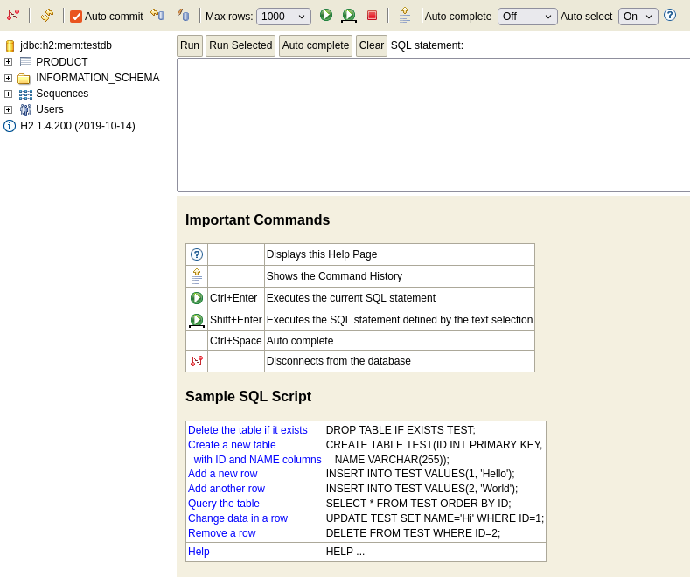This screenshot has width=690, height=577.
Task: Select the Users tree item label
Action: [50, 109]
